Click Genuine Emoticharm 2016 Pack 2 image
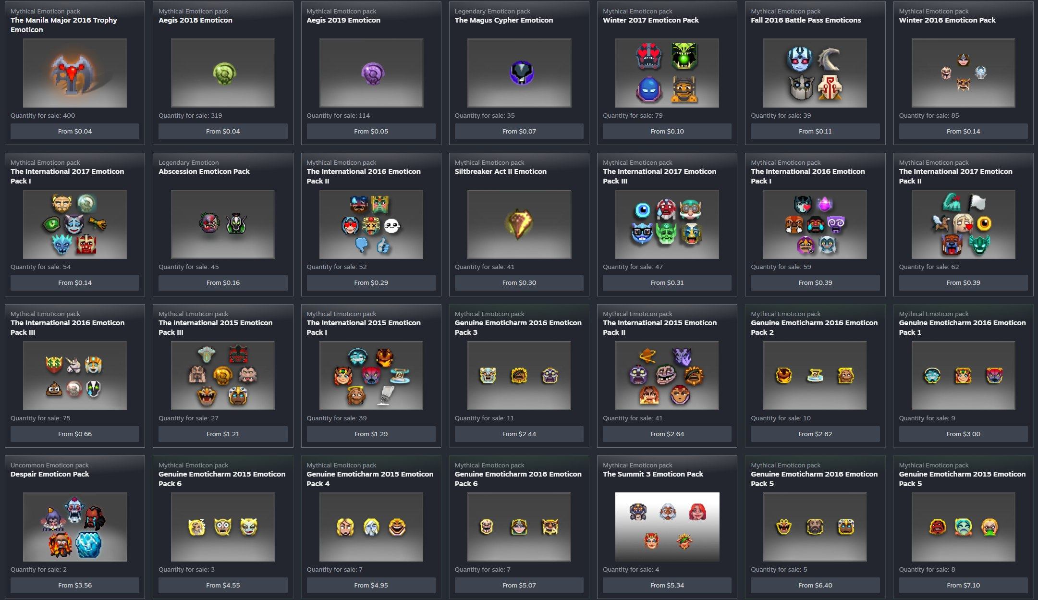Image resolution: width=1038 pixels, height=600 pixels. [x=815, y=376]
